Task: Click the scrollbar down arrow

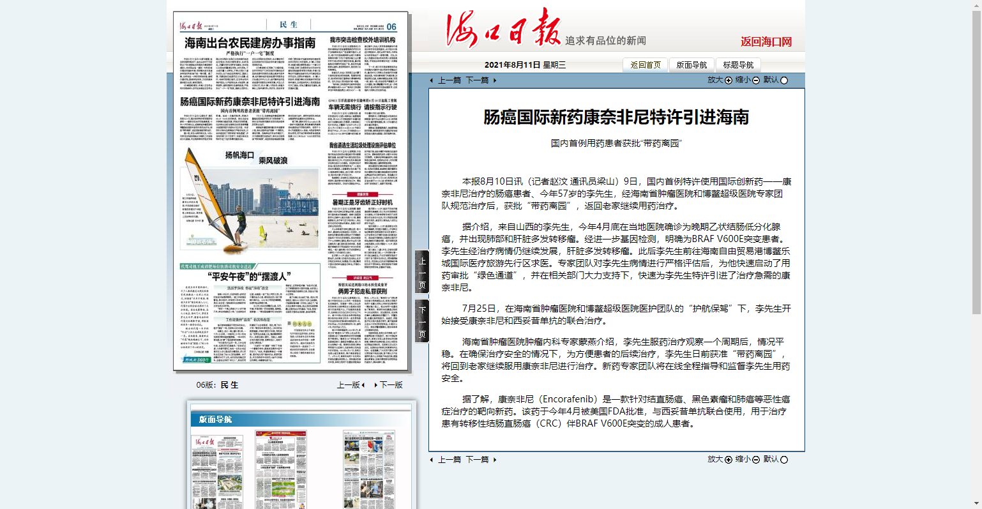Action: (x=977, y=504)
